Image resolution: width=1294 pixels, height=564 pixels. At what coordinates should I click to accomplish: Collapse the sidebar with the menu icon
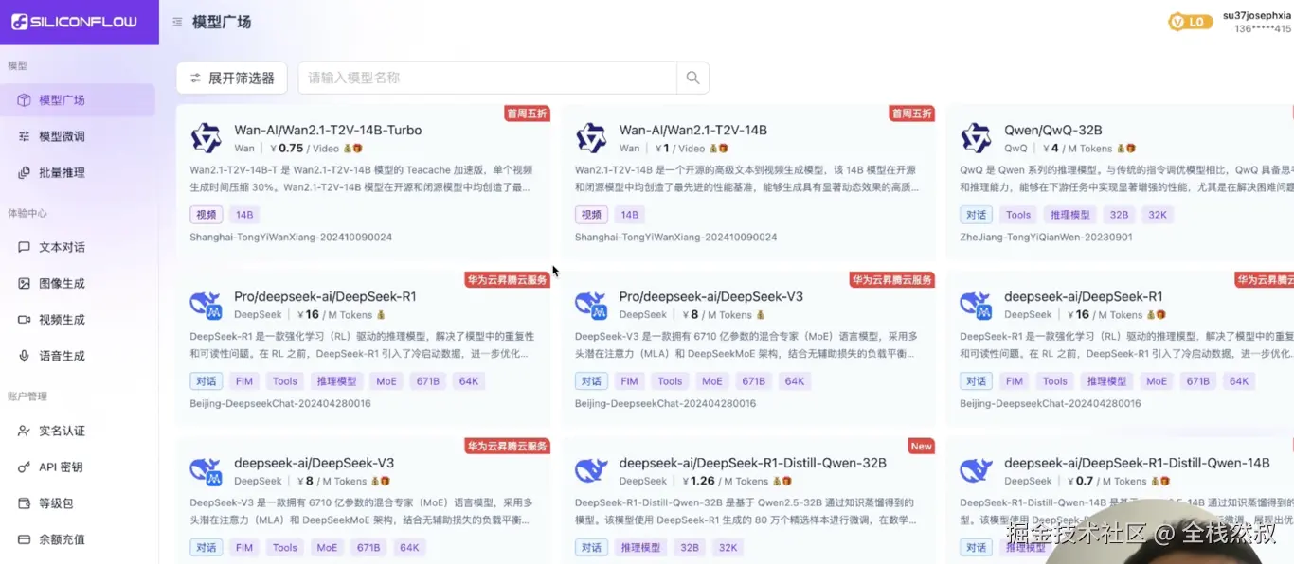tap(177, 22)
